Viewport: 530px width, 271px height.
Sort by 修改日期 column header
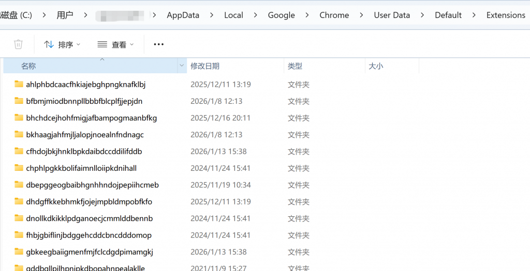point(205,66)
